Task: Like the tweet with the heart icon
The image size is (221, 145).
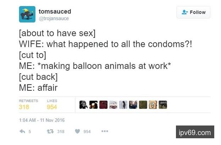Action: [x=77, y=132]
